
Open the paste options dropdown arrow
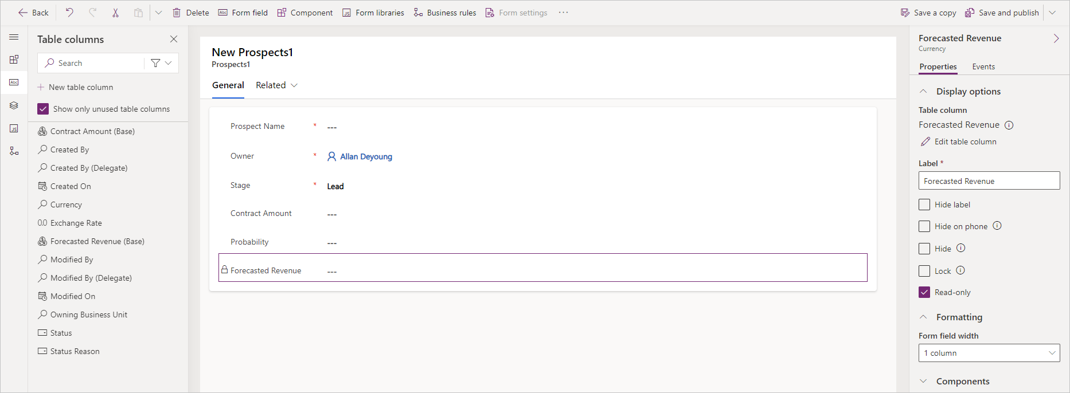point(159,13)
